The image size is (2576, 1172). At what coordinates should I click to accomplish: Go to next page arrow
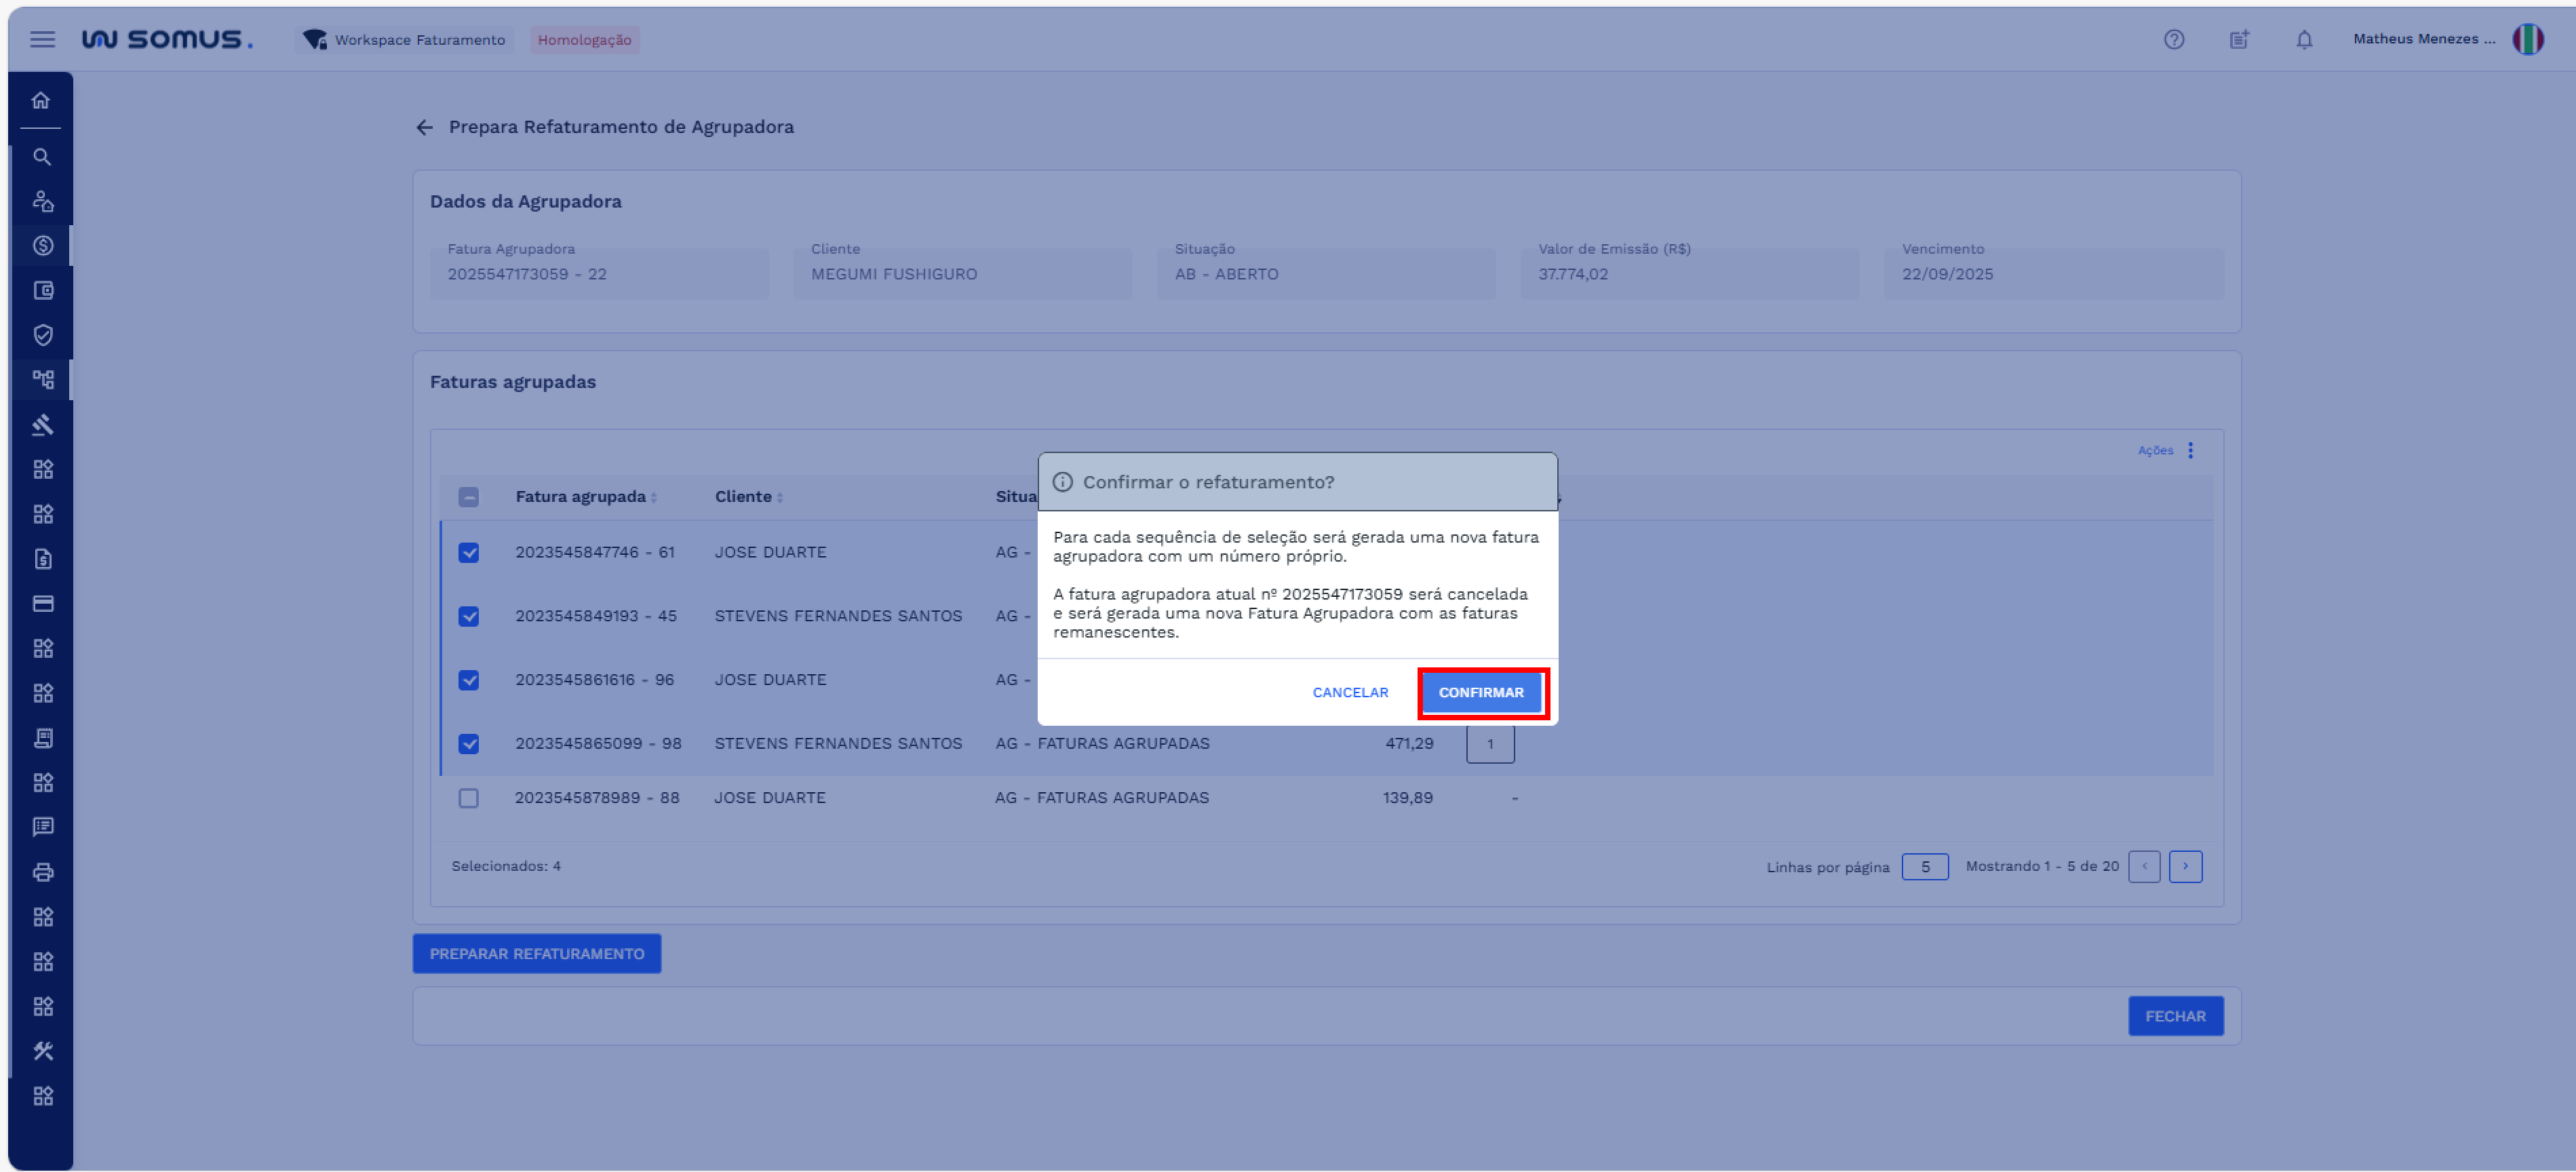[x=2185, y=866]
